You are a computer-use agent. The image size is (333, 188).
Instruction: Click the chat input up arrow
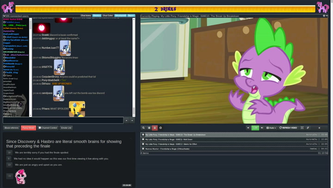tap(126, 120)
